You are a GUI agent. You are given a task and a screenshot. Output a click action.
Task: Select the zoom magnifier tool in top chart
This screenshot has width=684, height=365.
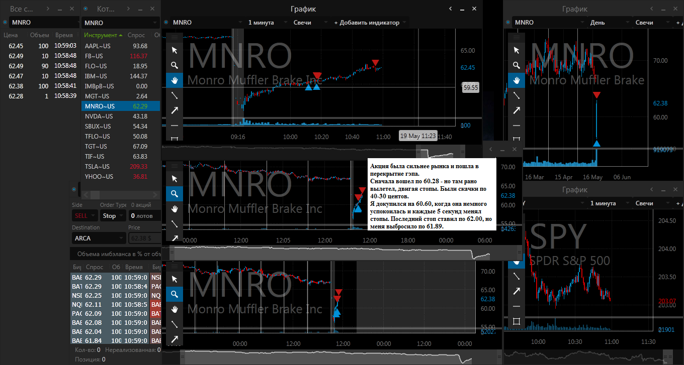coord(175,65)
